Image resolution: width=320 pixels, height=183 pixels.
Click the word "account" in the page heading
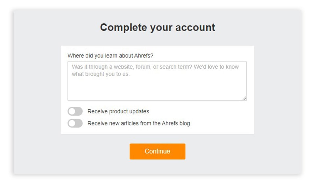(x=195, y=27)
